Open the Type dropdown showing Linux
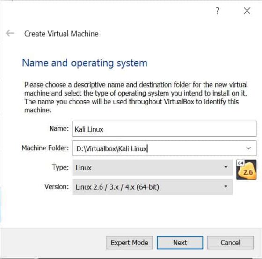Image resolution: width=262 pixels, height=259 pixels. pos(153,167)
